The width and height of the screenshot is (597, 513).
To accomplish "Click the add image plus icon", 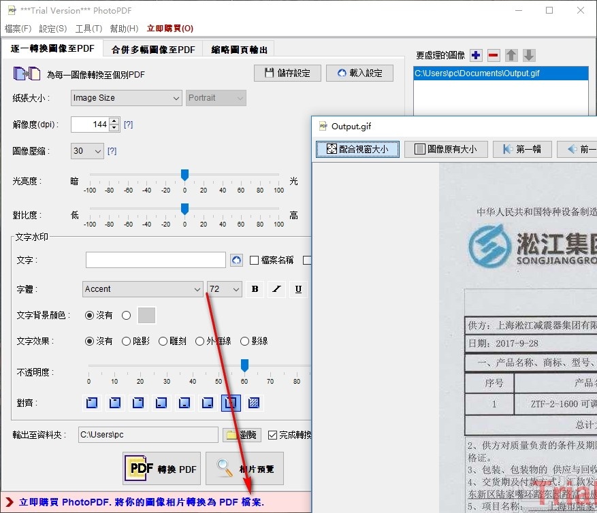I will point(477,55).
